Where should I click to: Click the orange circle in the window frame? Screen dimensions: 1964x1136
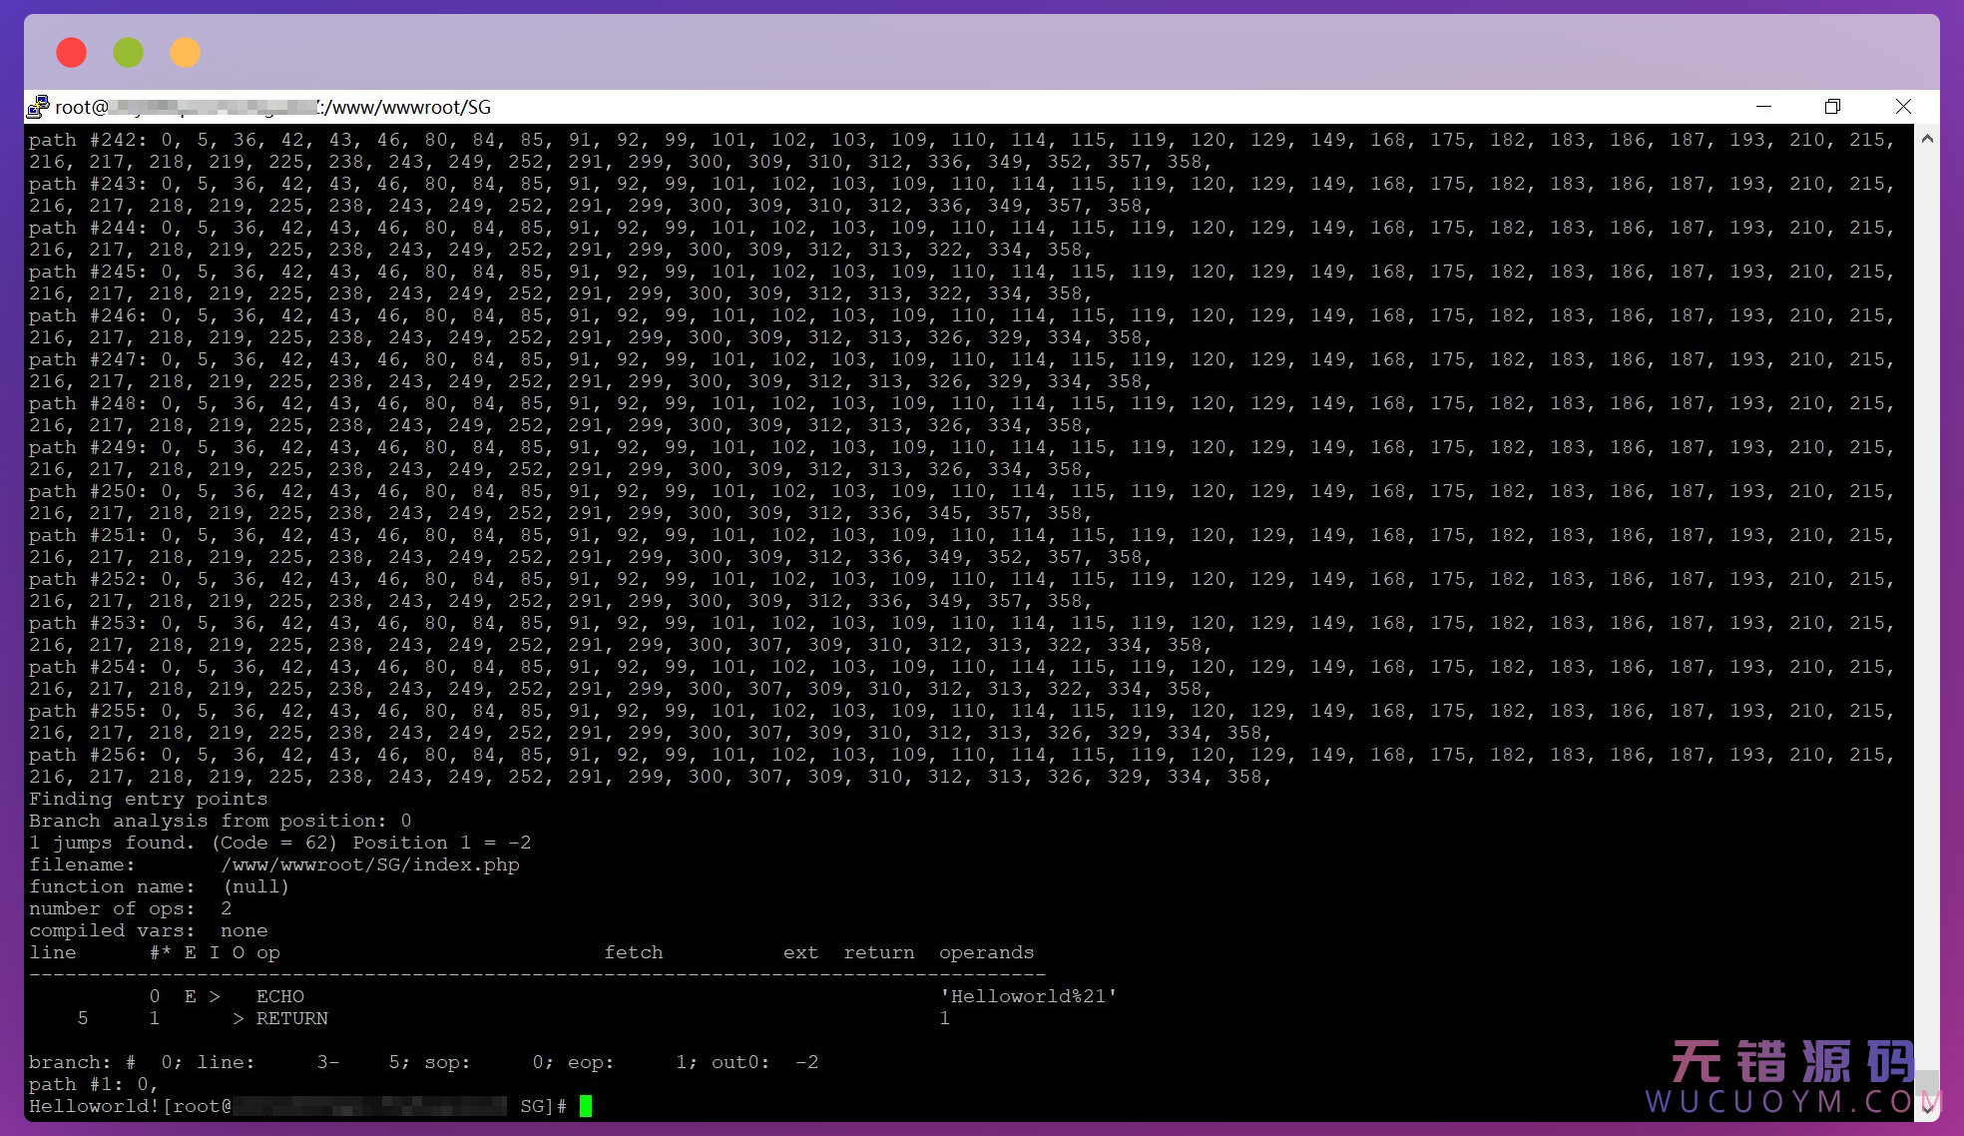click(185, 52)
